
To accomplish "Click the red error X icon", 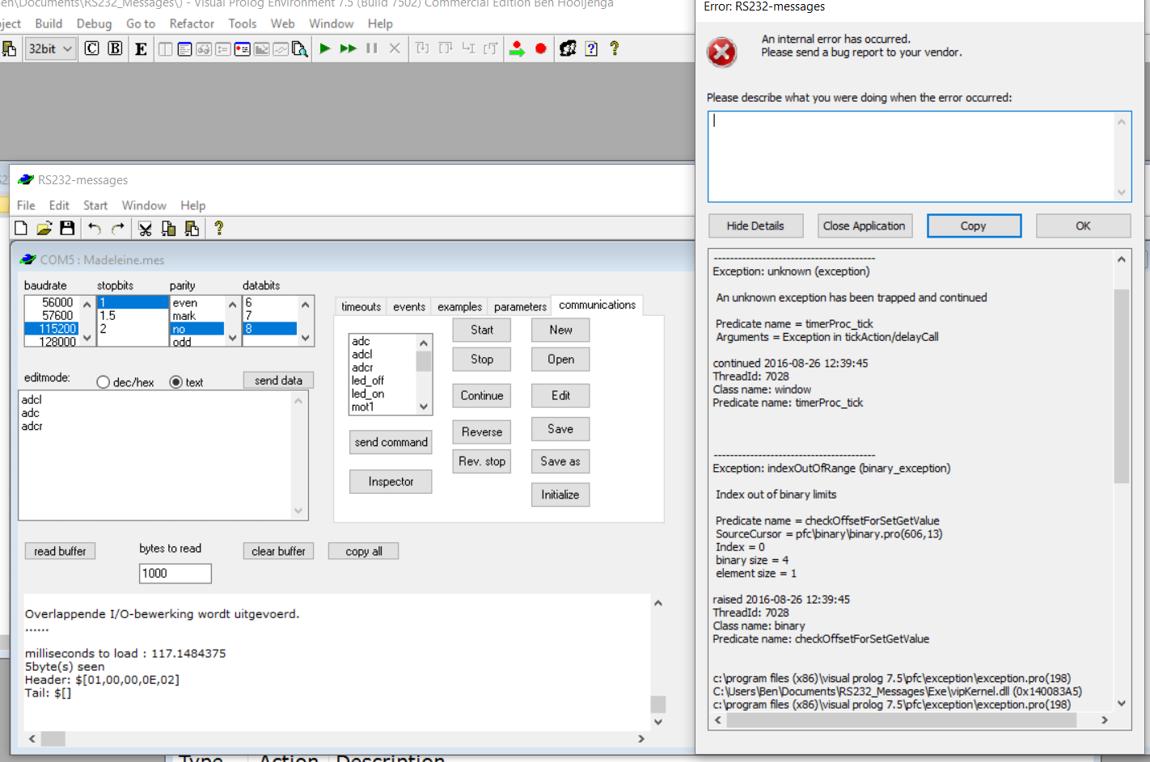I will pos(721,53).
